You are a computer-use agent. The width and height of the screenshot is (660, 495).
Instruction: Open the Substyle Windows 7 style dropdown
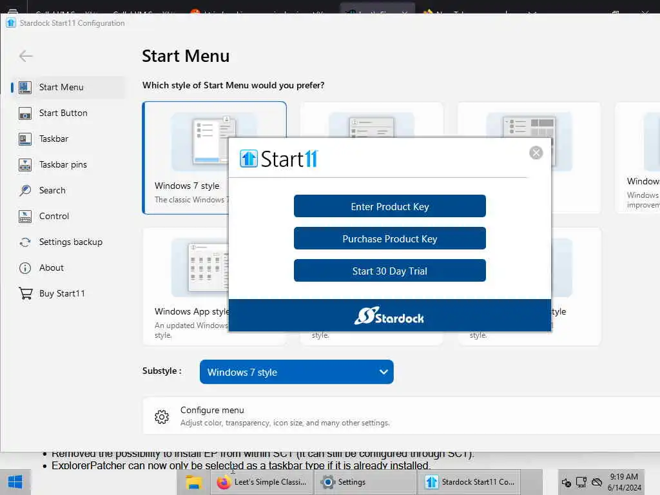(296, 372)
